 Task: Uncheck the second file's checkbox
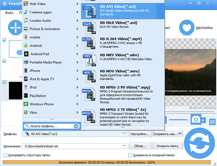(4, 61)
